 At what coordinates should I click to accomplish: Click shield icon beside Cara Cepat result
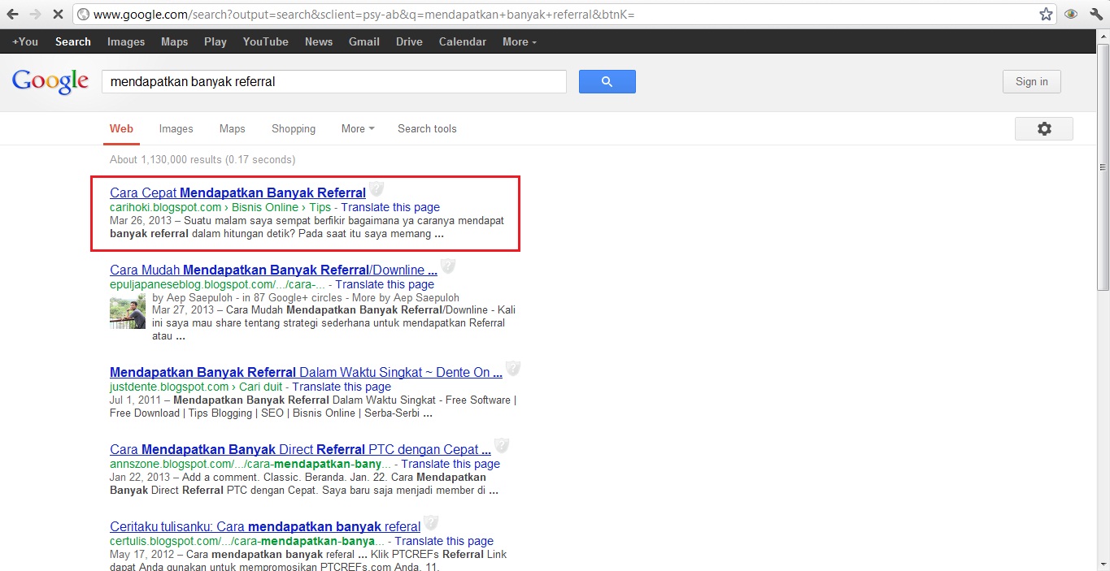click(377, 189)
